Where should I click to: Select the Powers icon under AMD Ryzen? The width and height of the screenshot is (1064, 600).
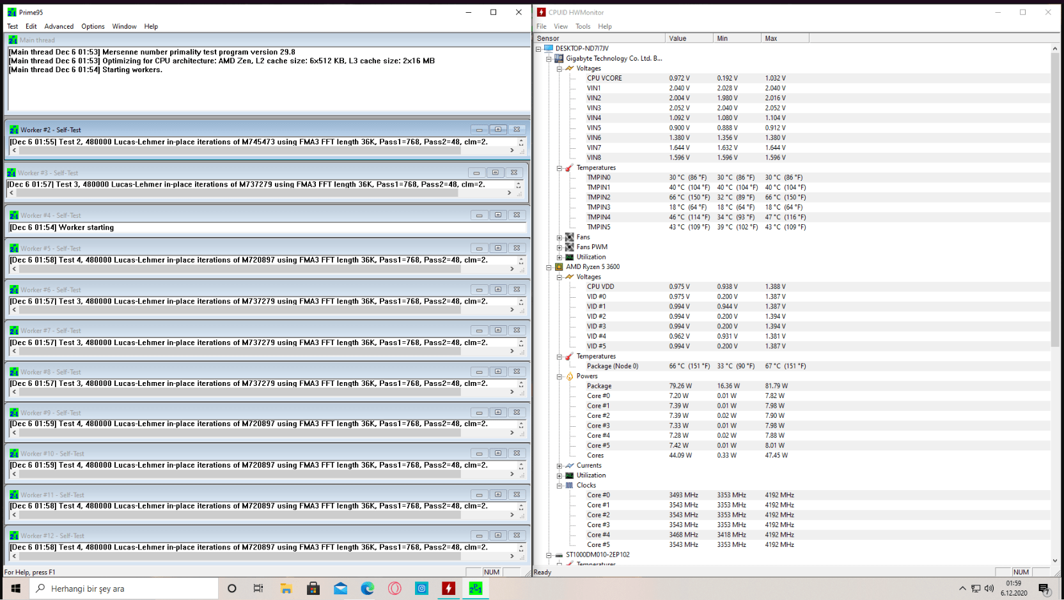click(569, 376)
